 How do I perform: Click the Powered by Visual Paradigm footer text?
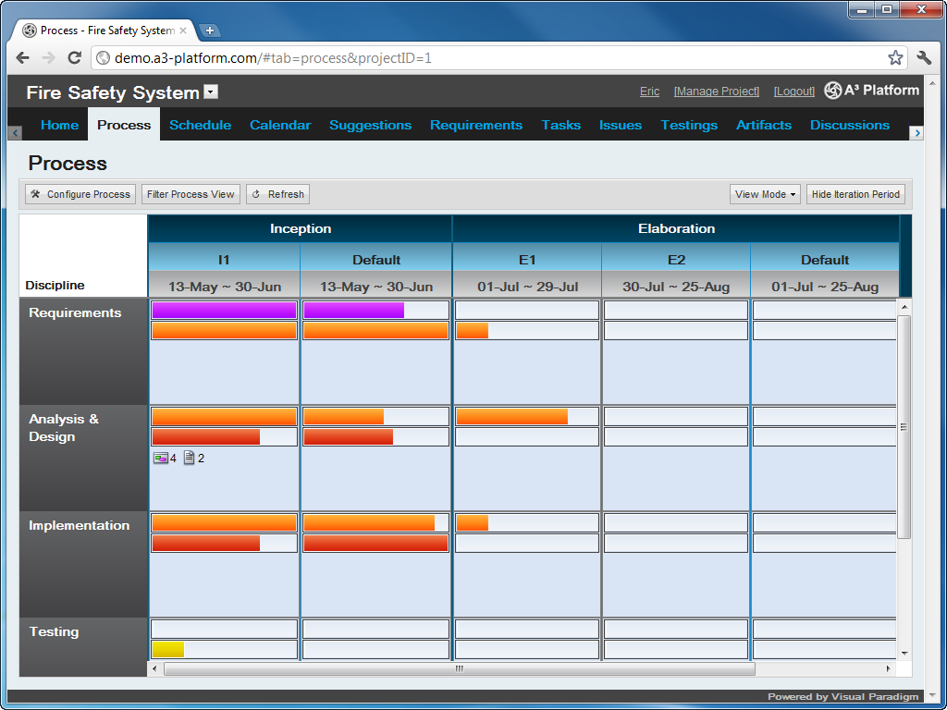pyautogui.click(x=842, y=697)
